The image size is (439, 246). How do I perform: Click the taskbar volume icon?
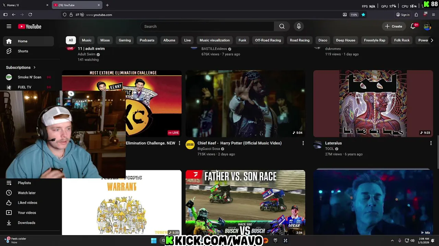point(413,241)
